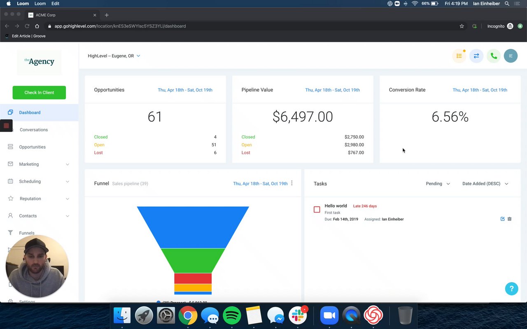The image size is (527, 329).
Task: Click the Check In Client button
Action: [x=39, y=93]
